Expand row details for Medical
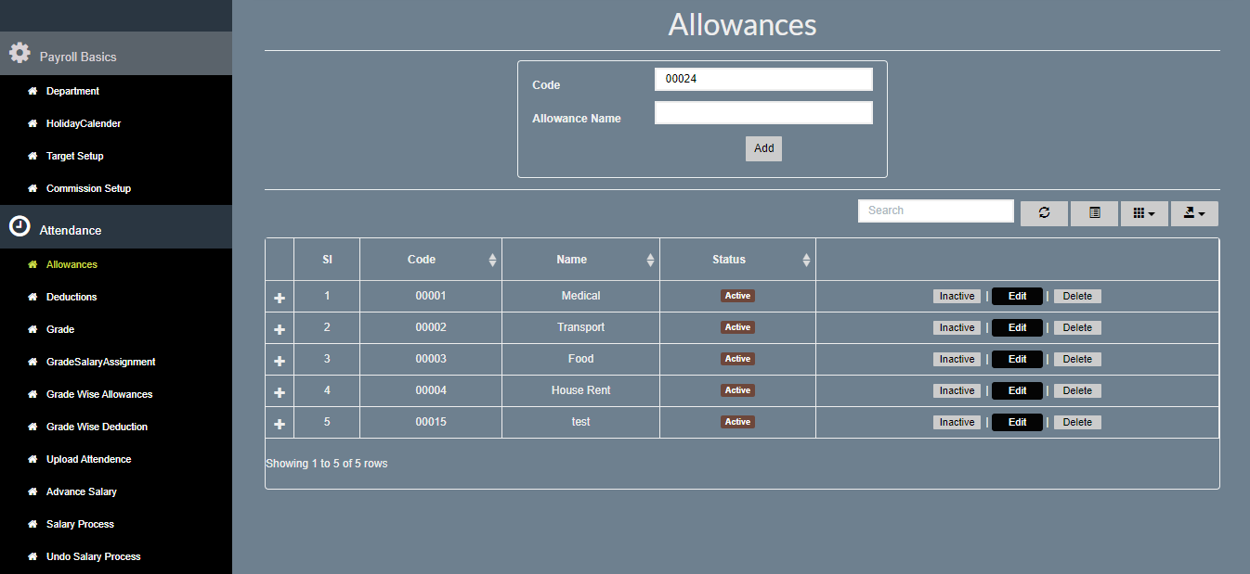Image resolution: width=1250 pixels, height=574 pixels. tap(280, 298)
